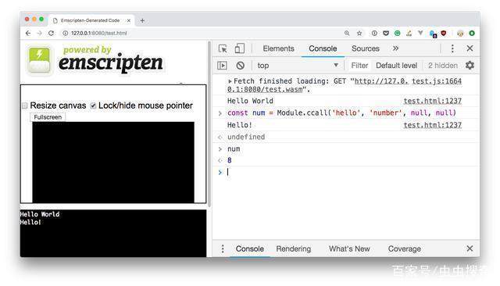Open the top context dropdown
500x286 pixels.
click(x=298, y=66)
